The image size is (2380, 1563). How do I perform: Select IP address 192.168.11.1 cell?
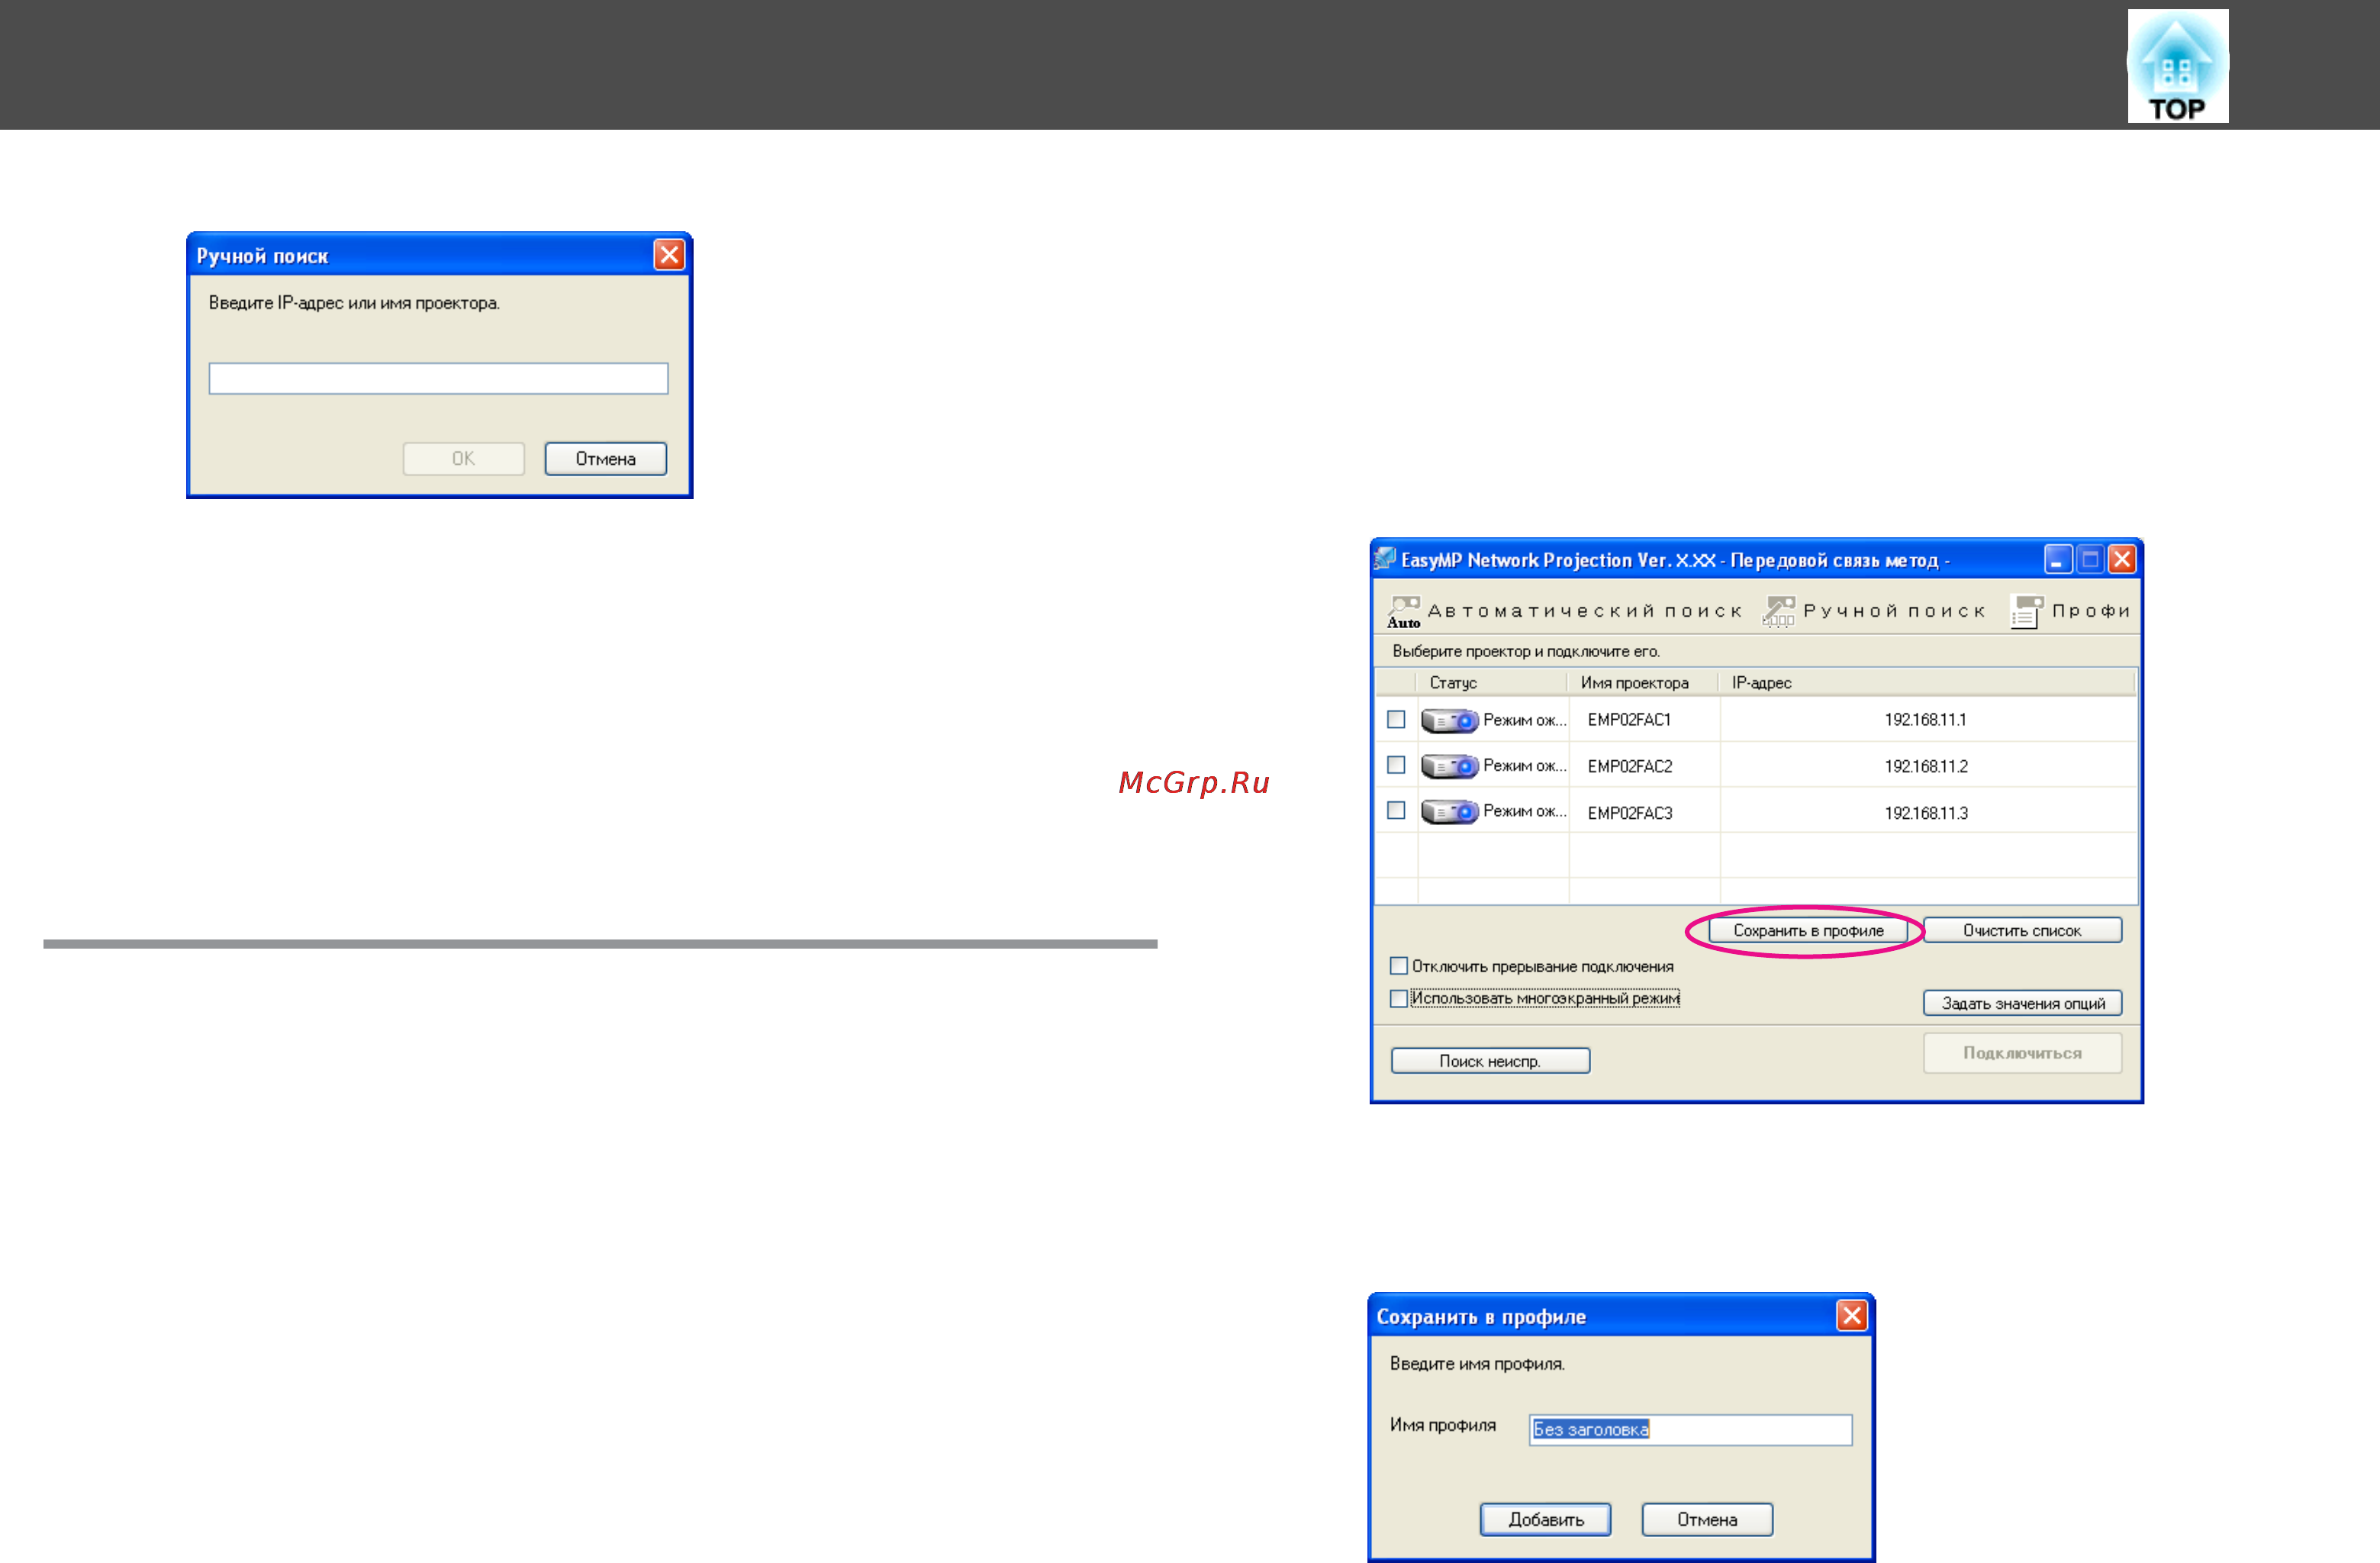click(x=1927, y=720)
